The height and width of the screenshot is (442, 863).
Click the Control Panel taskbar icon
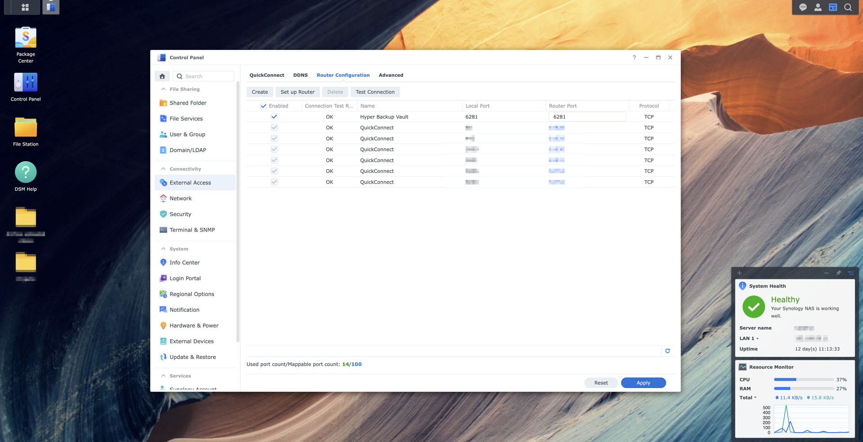[x=51, y=7]
